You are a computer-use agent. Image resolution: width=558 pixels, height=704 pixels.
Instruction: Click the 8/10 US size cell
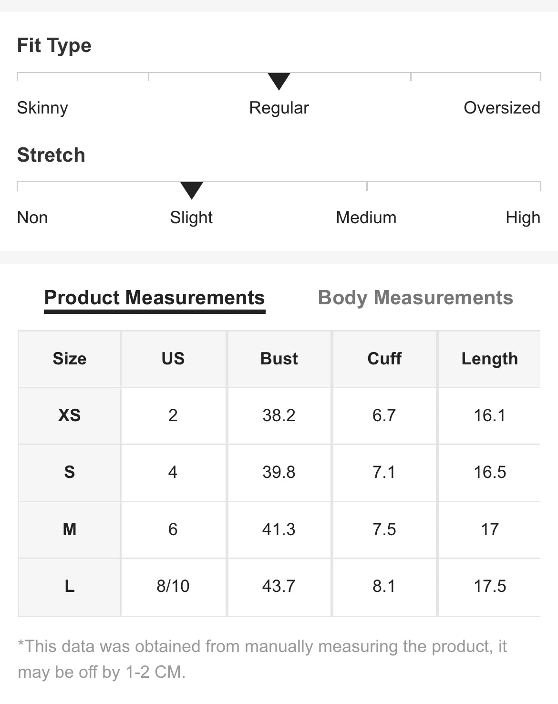(x=173, y=586)
